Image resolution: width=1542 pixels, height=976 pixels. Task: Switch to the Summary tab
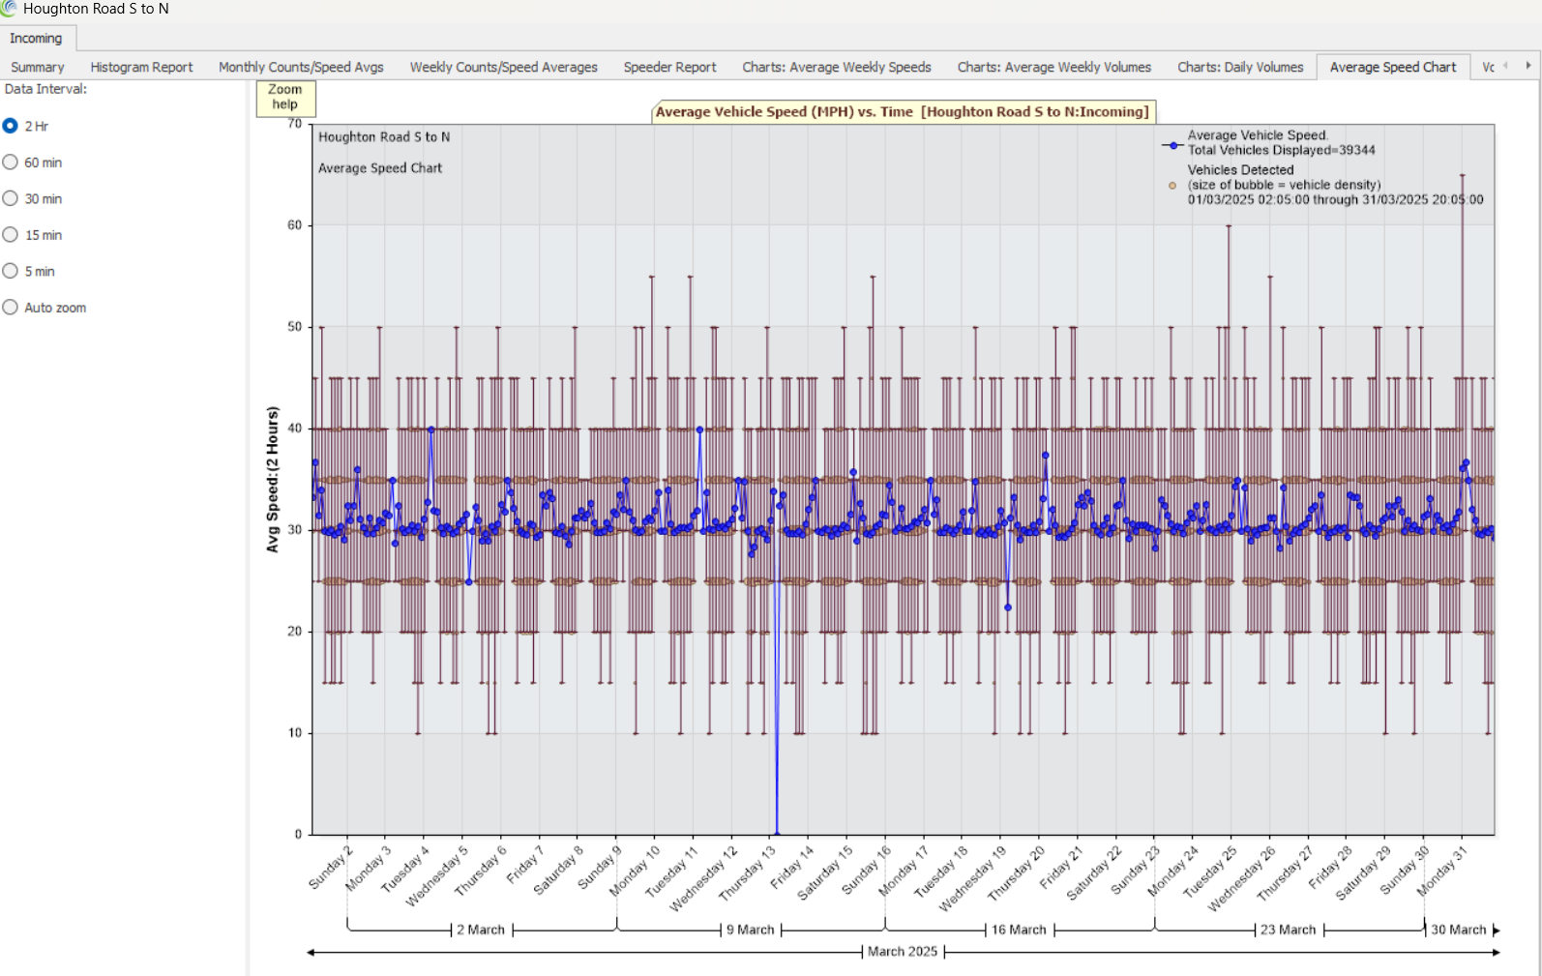pos(38,67)
